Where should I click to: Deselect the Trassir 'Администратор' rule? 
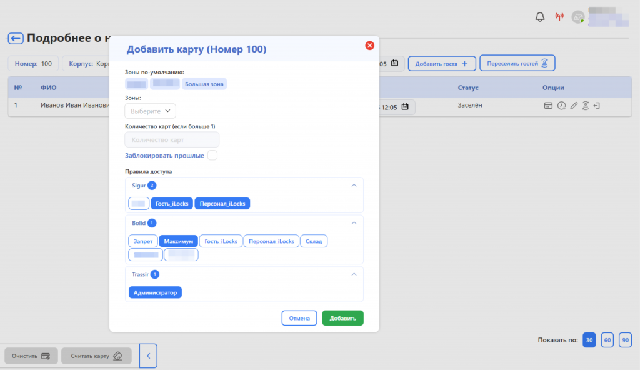155,292
